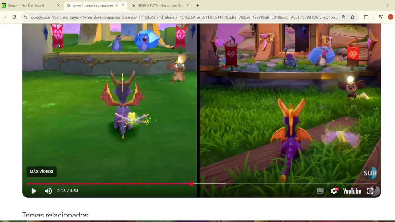Screen dimensions: 395x222
Task: Open the browser extensions menu
Action: pyautogui.click(x=366, y=17)
